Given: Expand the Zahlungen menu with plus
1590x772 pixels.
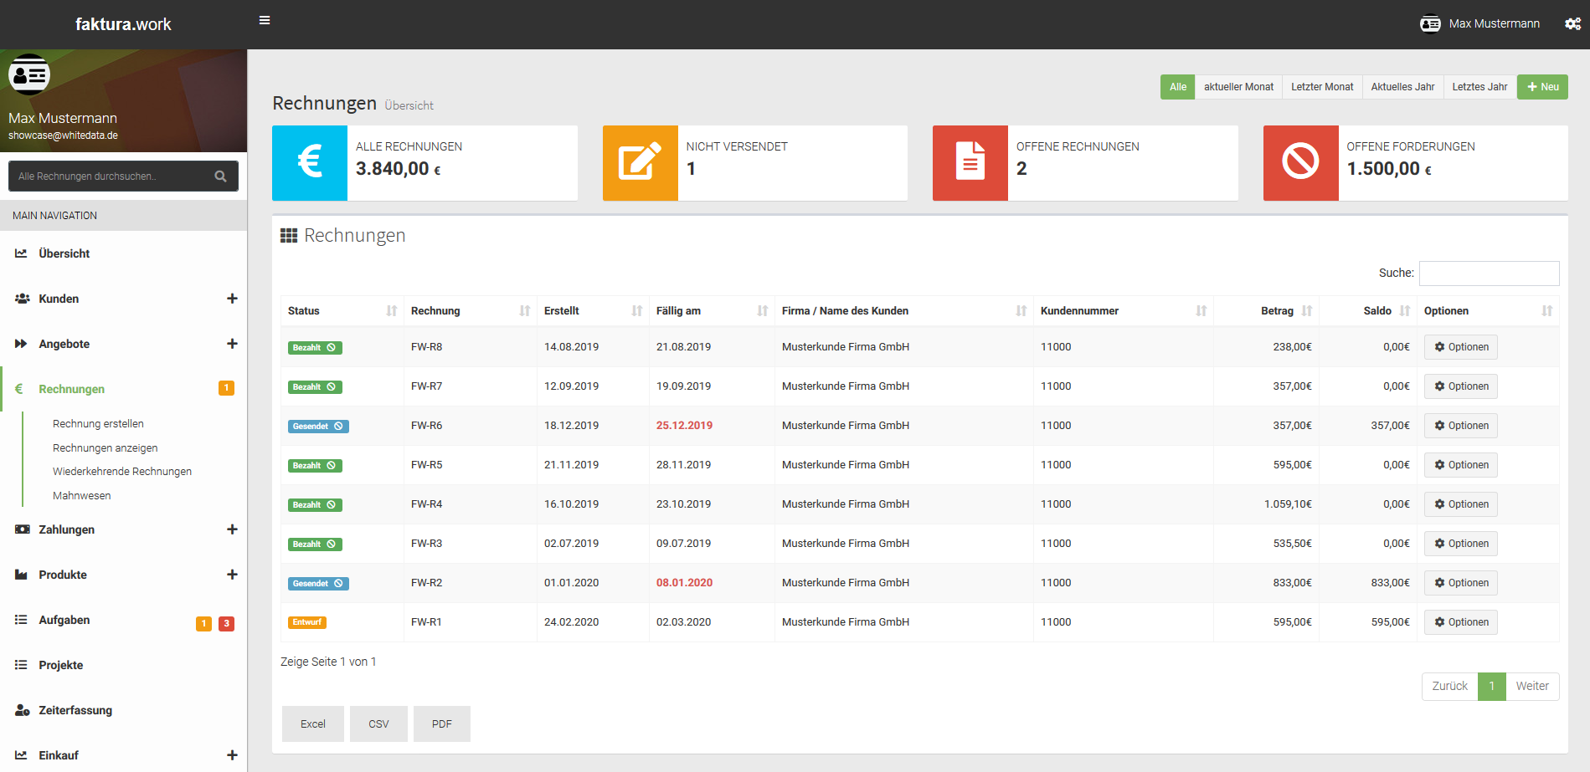Looking at the screenshot, I should (x=232, y=529).
